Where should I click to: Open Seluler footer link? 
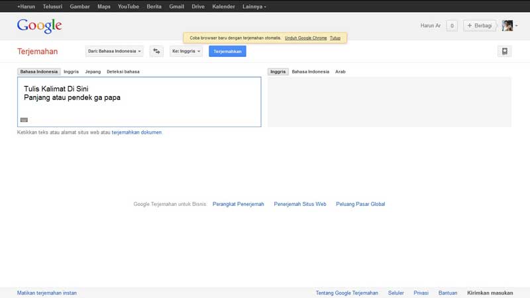pyautogui.click(x=396, y=293)
